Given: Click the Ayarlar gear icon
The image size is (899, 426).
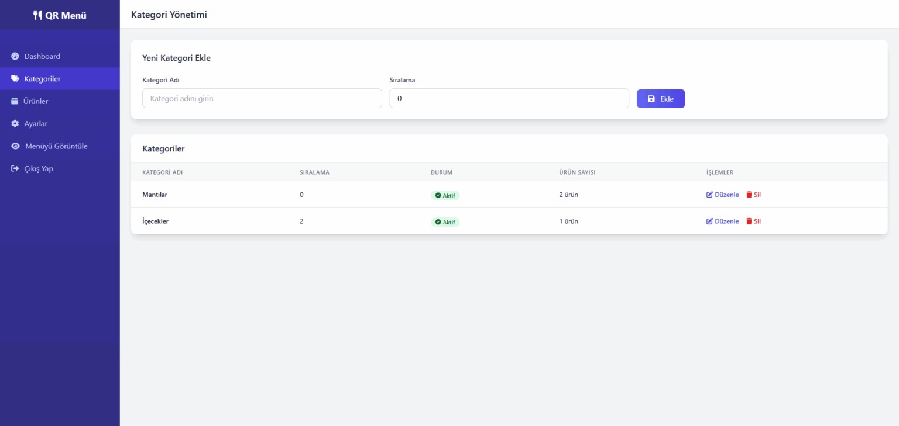Looking at the screenshot, I should [15, 124].
